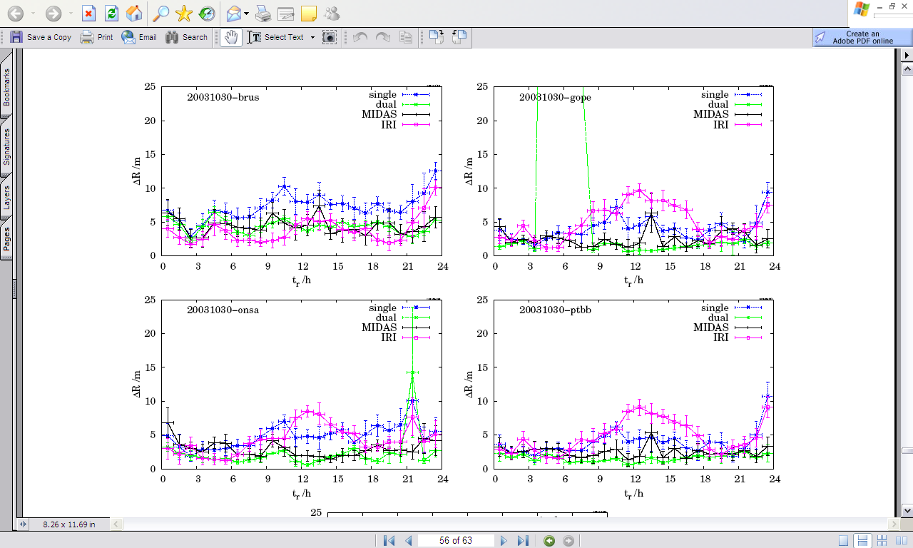This screenshot has width=913, height=548.
Task: Click the Copy pages icon
Action: pos(406,37)
